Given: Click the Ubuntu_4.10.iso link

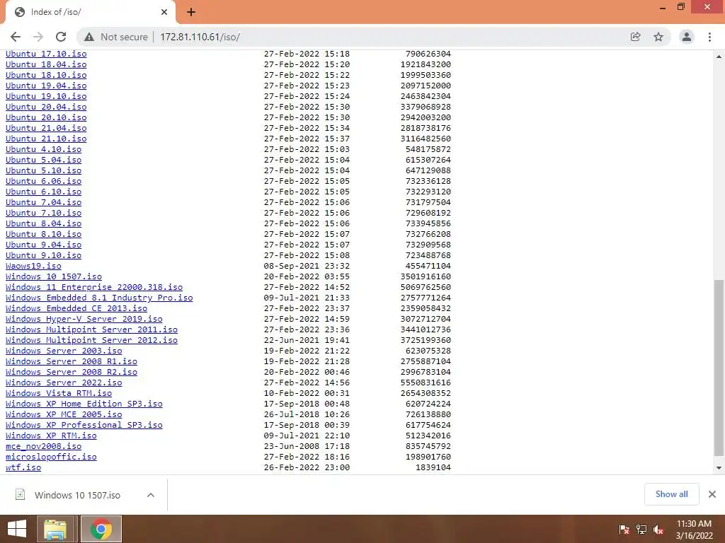Looking at the screenshot, I should click(x=43, y=150).
